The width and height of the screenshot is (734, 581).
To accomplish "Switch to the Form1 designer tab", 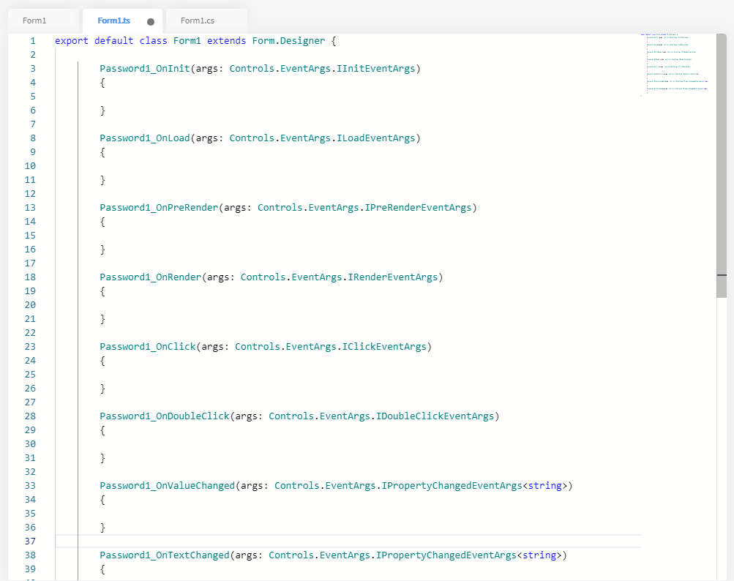I will click(34, 20).
